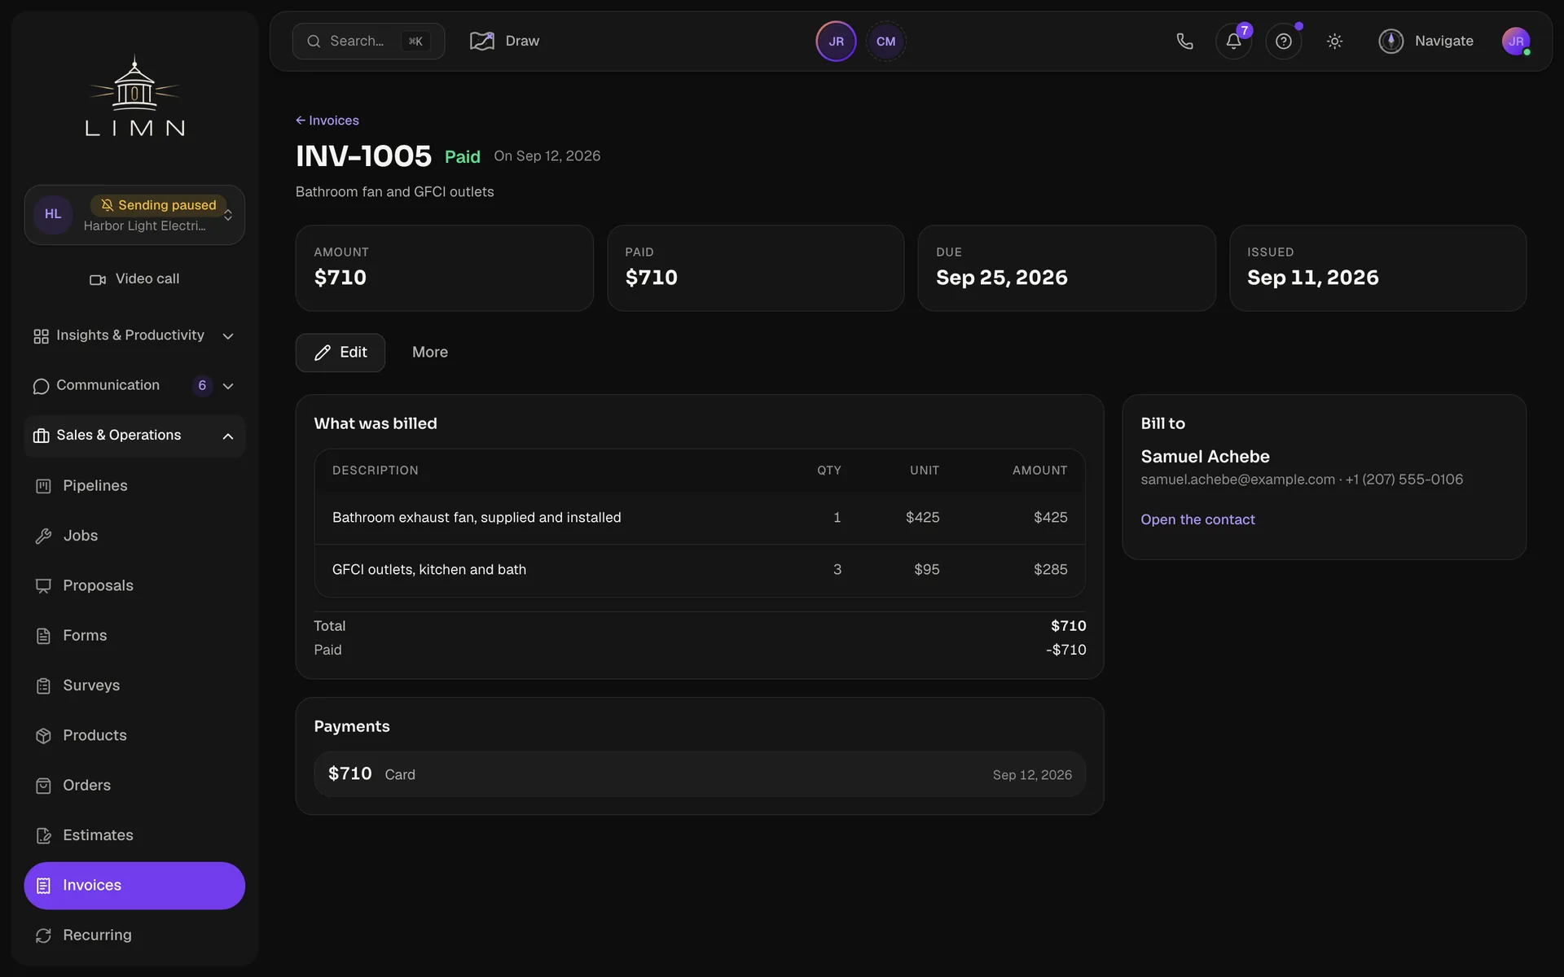Screen dimensions: 1564x977
Task: Open Proposals in sidebar
Action: pos(134,585)
